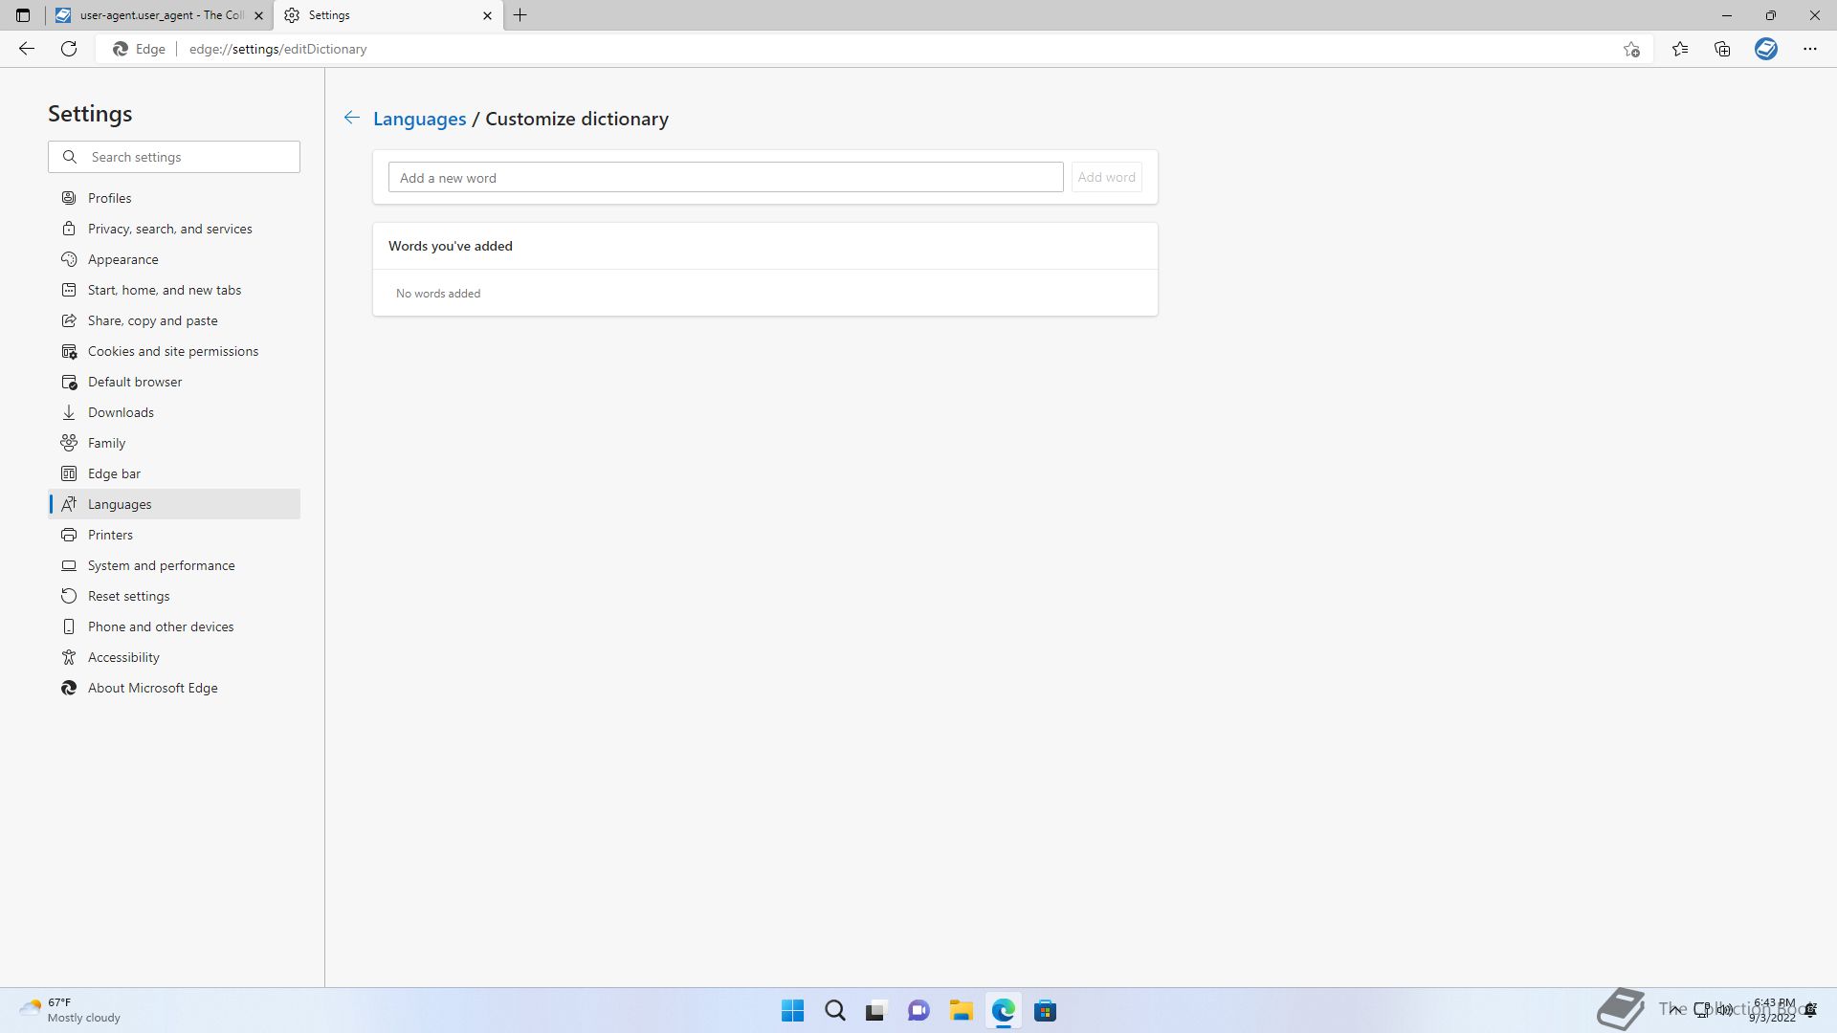Go to Appearance settings section
The image size is (1837, 1033).
[123, 259]
